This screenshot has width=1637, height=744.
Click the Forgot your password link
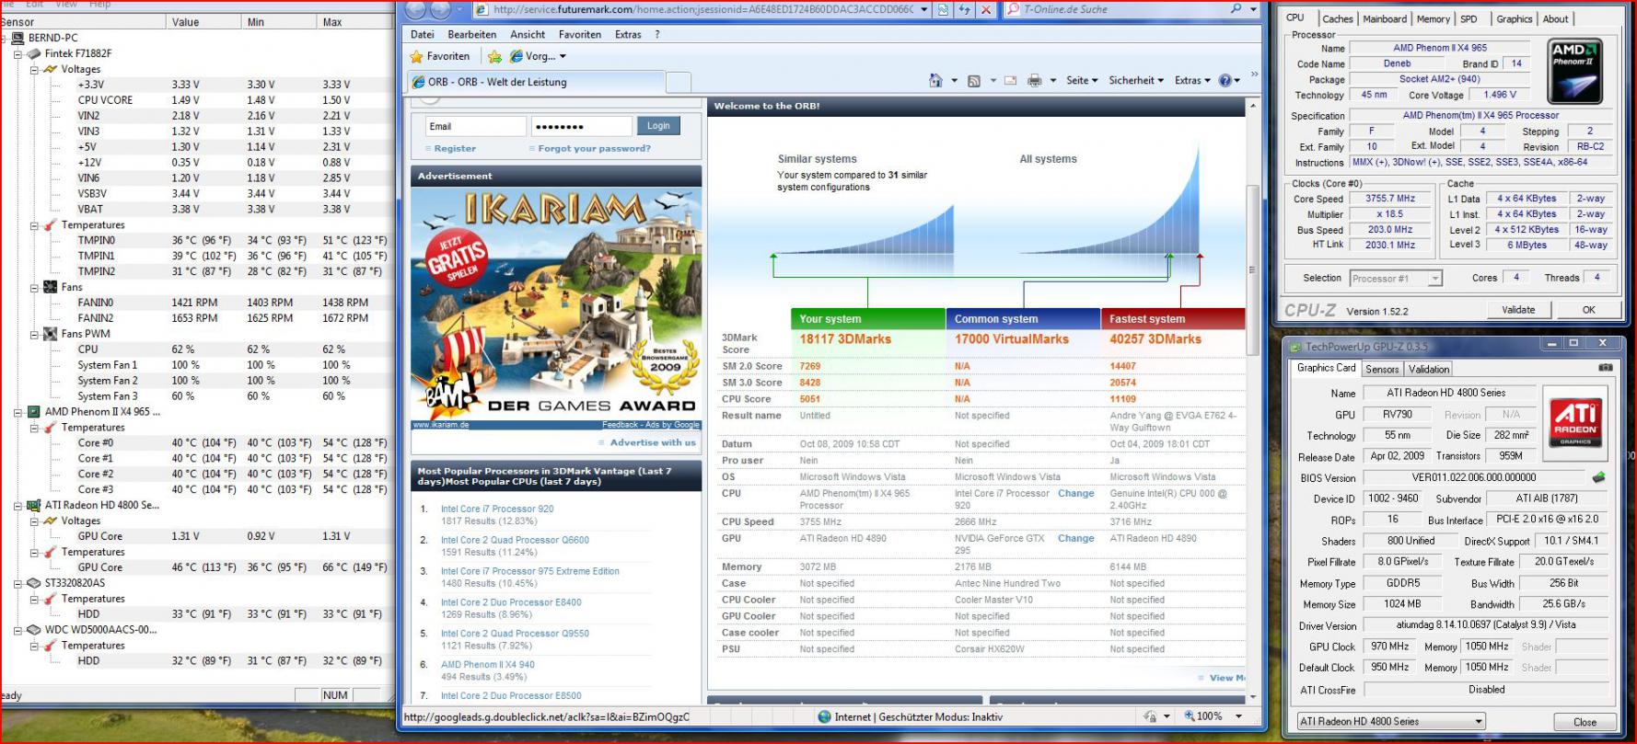tap(594, 148)
